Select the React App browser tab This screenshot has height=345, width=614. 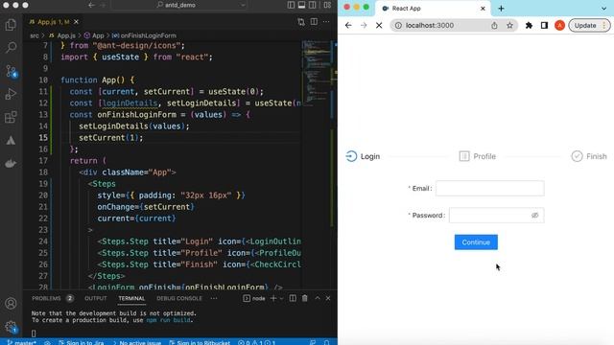click(433, 9)
